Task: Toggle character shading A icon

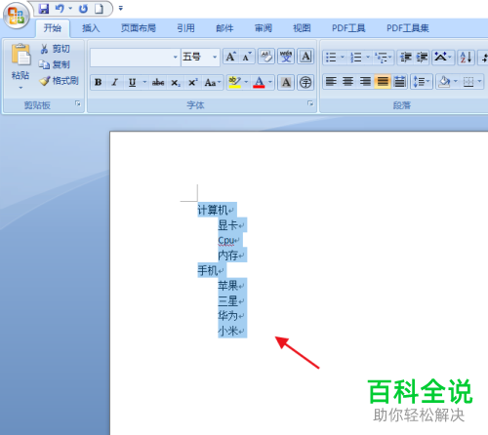Action: (x=286, y=83)
